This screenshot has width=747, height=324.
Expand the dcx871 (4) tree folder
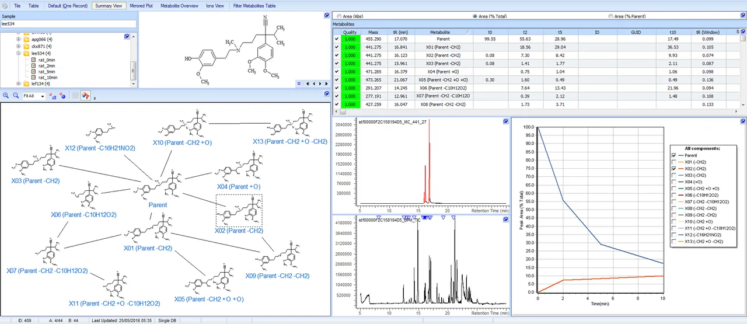coord(19,46)
